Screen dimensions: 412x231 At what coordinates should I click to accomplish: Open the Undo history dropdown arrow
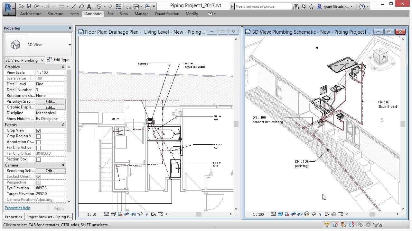[x=42, y=6]
